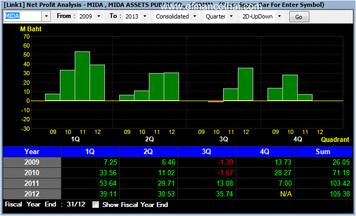Select the 2010 row header

pyautogui.click(x=32, y=173)
